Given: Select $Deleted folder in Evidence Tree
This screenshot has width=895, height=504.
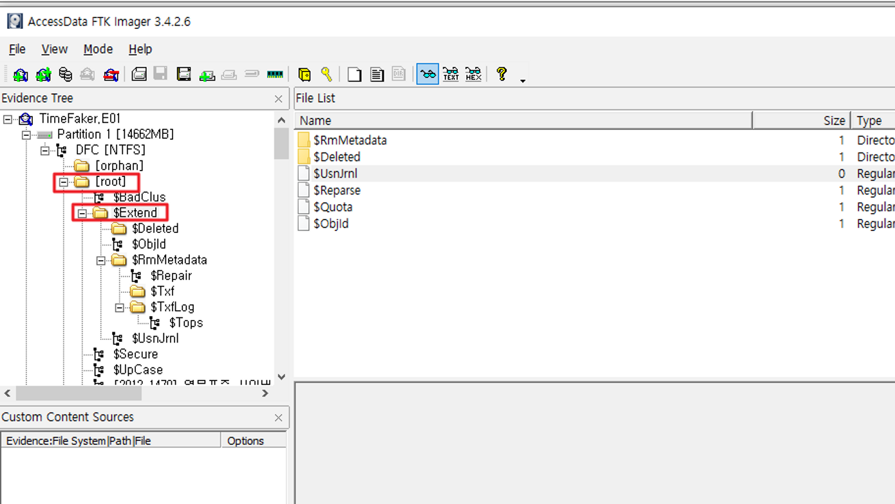Looking at the screenshot, I should [x=155, y=229].
